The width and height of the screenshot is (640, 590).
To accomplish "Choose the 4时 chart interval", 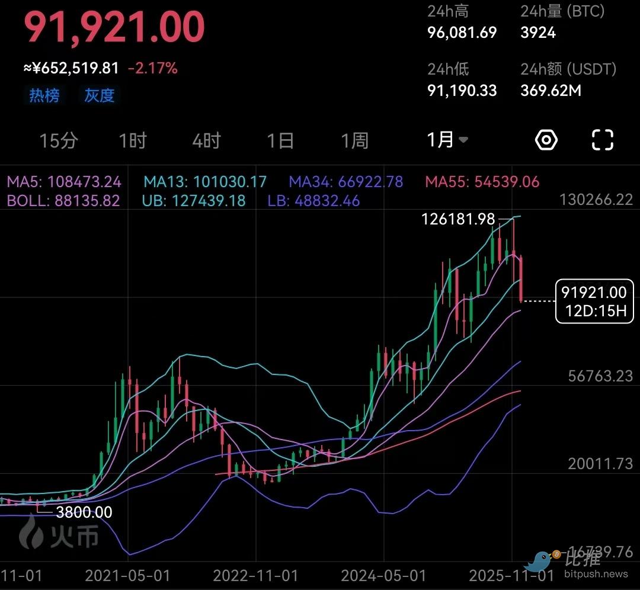I will 206,141.
